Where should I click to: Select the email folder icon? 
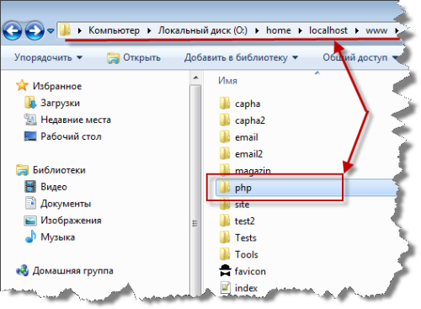(225, 136)
